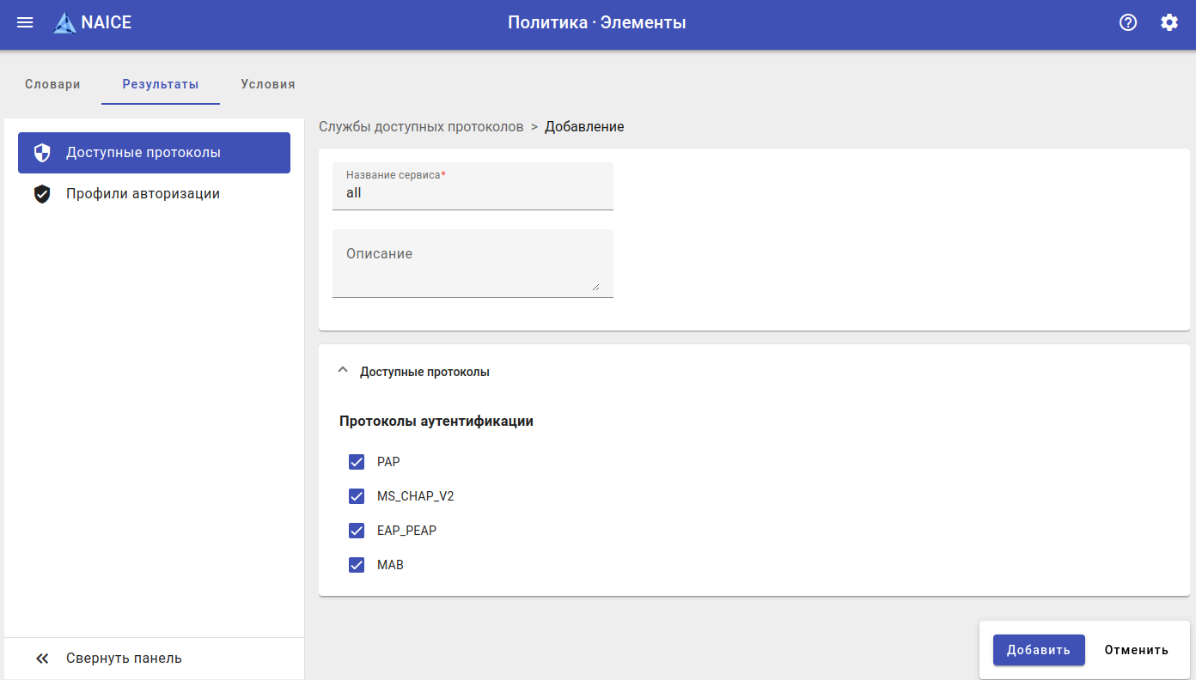The image size is (1196, 680).
Task: Click the Отменить button
Action: click(1136, 650)
